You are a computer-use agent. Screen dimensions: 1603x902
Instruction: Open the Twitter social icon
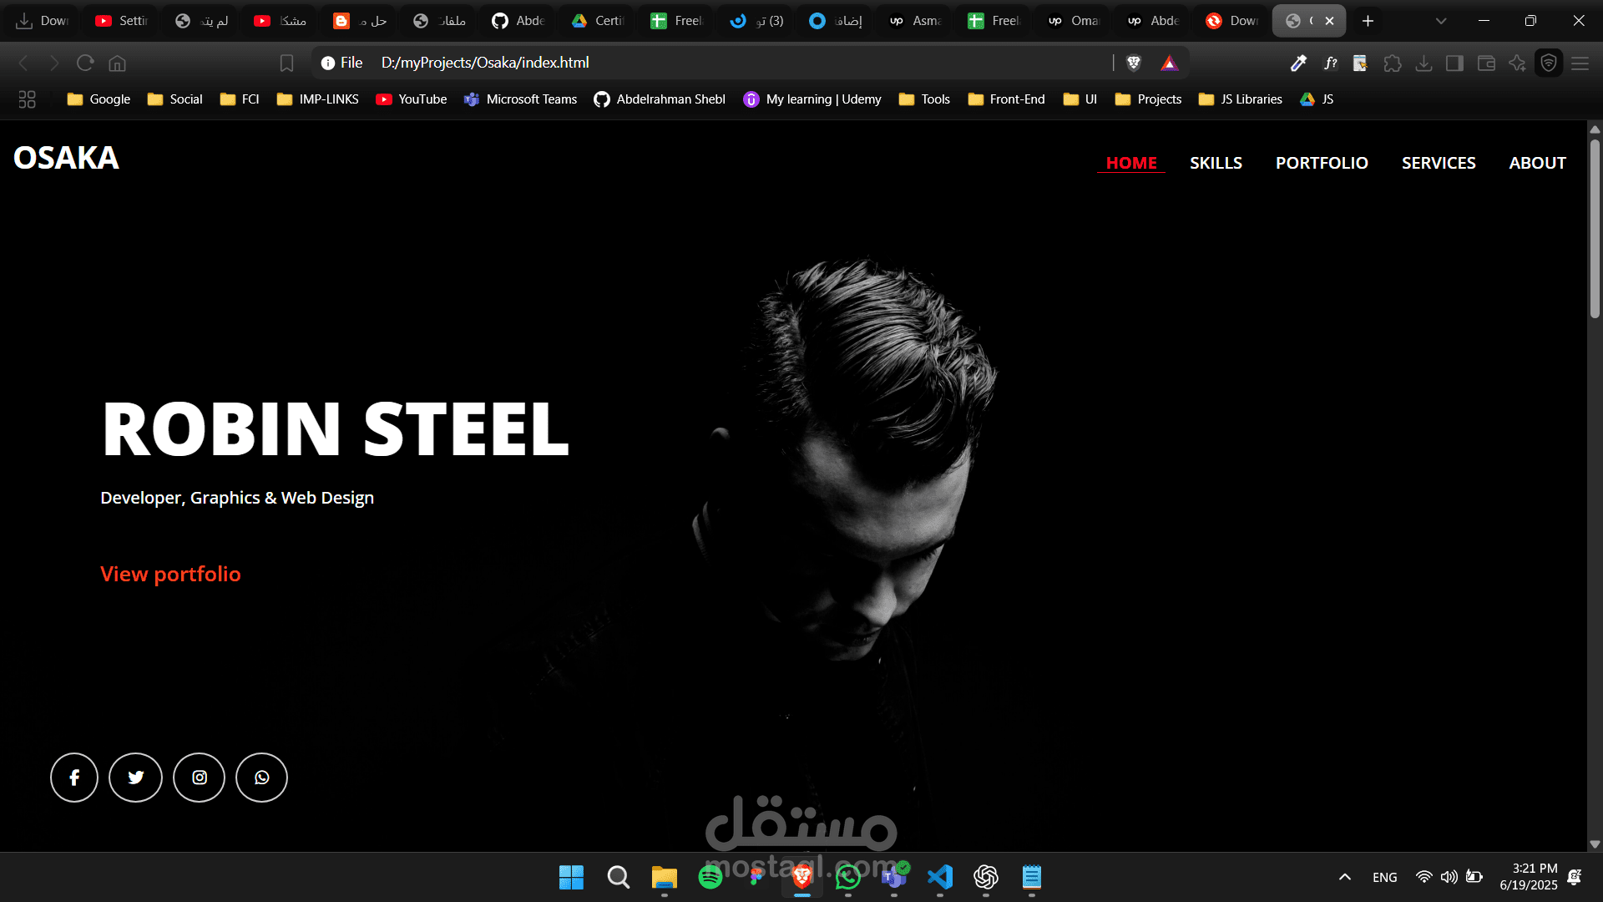135,778
